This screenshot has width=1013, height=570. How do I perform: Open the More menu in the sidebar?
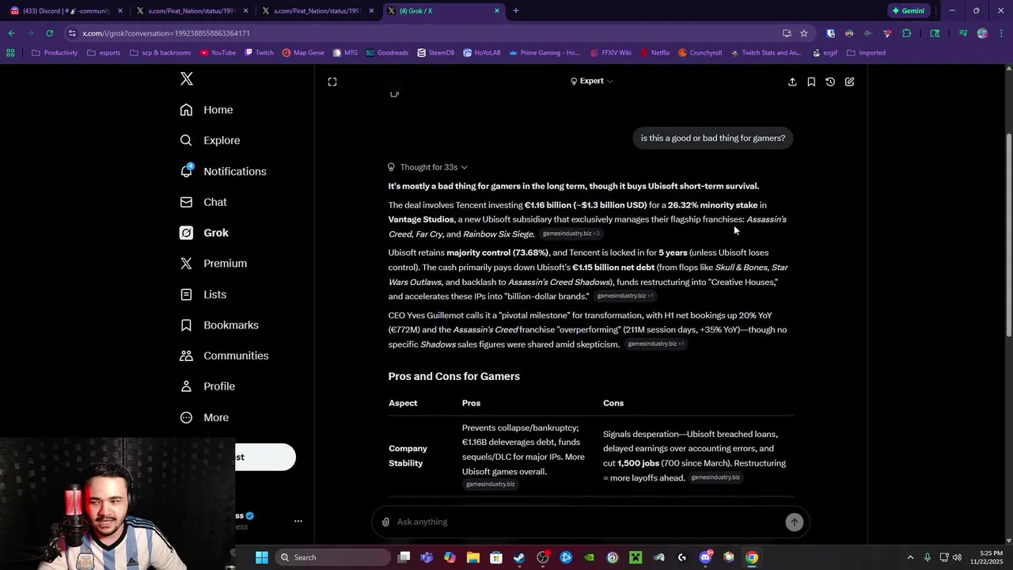click(x=204, y=417)
